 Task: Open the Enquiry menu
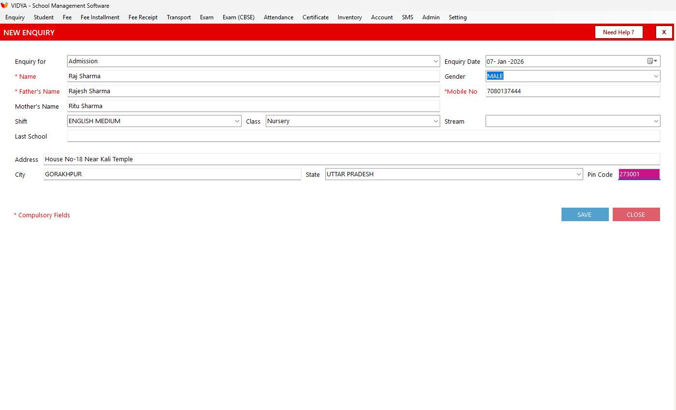click(15, 17)
